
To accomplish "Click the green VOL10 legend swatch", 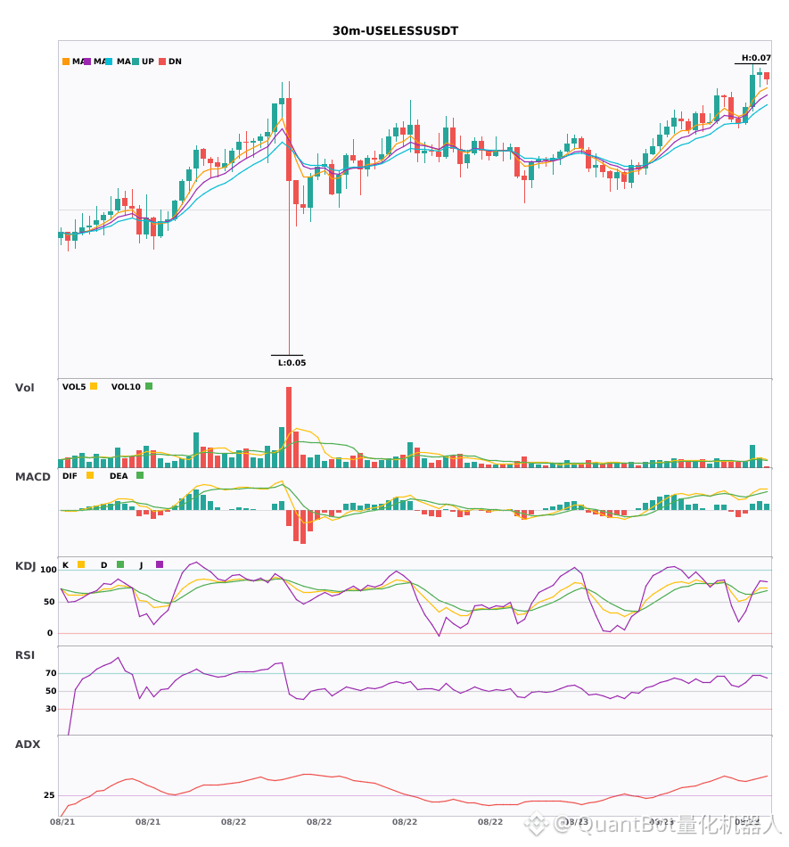I will pos(149,386).
